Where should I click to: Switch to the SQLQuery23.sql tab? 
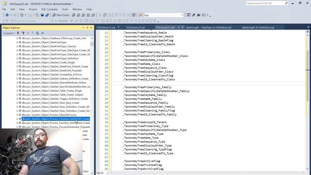(136, 27)
